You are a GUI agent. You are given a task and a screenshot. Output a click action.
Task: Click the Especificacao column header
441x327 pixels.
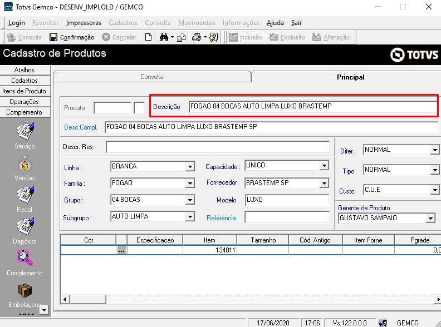(155, 240)
